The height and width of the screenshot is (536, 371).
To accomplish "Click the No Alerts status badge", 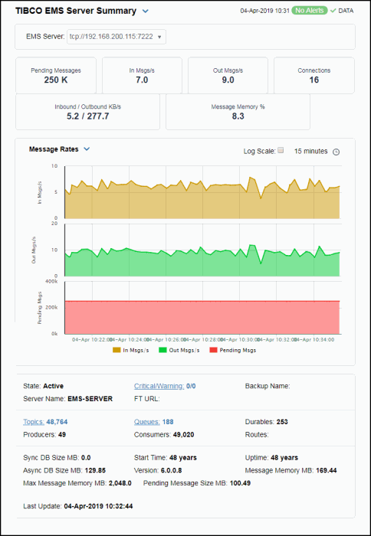I will click(310, 11).
